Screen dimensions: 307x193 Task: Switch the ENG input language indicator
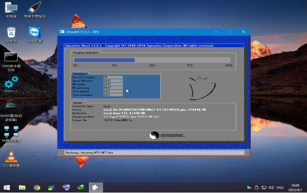(x=280, y=187)
